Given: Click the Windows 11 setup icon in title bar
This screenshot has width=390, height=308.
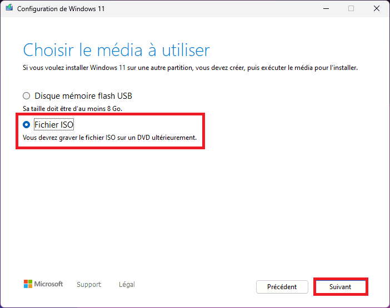Looking at the screenshot, I should pos(9,8).
